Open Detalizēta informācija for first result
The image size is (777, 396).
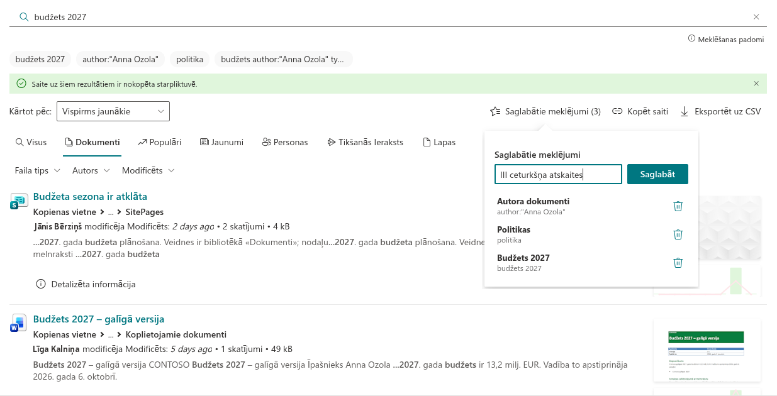[x=86, y=284]
